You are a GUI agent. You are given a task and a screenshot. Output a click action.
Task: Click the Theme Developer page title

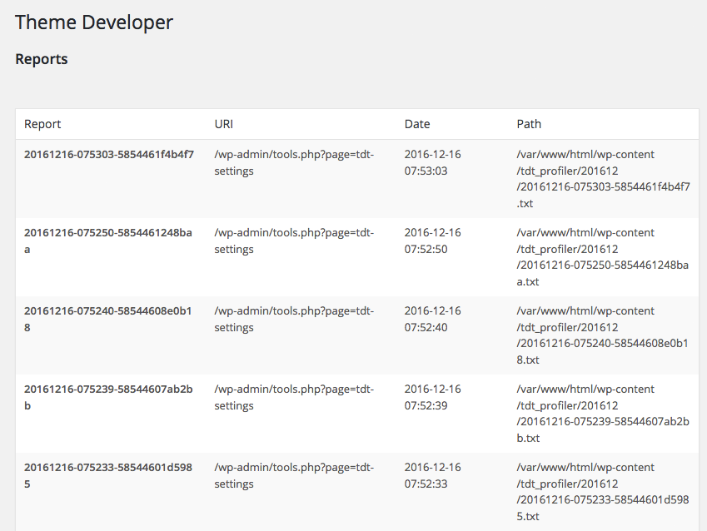(94, 22)
